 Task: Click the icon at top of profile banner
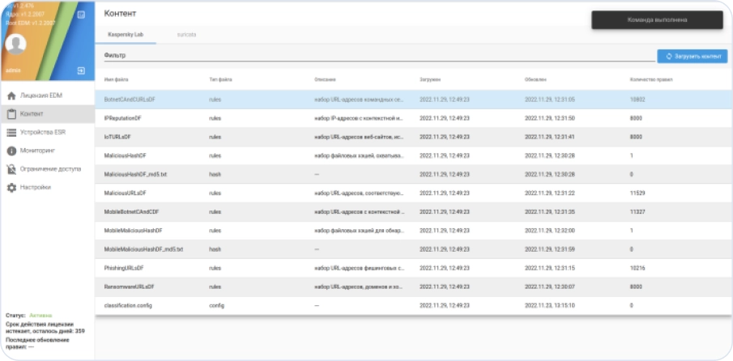pos(81,15)
